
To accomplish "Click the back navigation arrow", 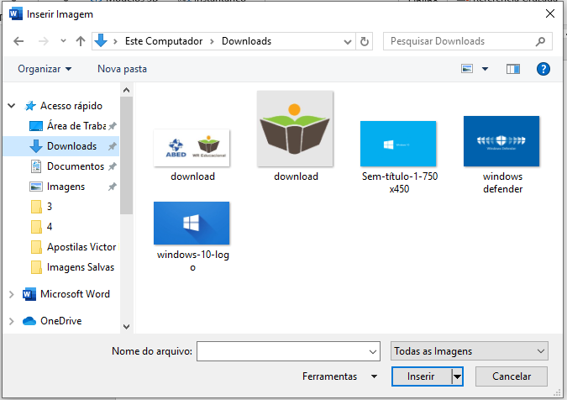I will tap(18, 41).
